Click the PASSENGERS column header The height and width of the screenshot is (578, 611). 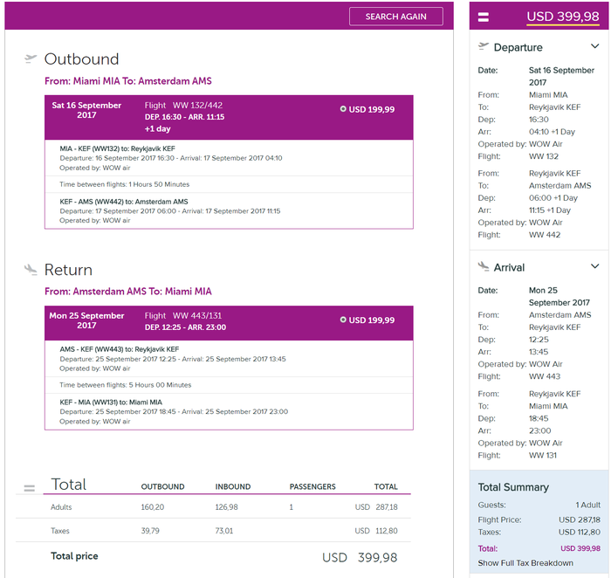[312, 487]
